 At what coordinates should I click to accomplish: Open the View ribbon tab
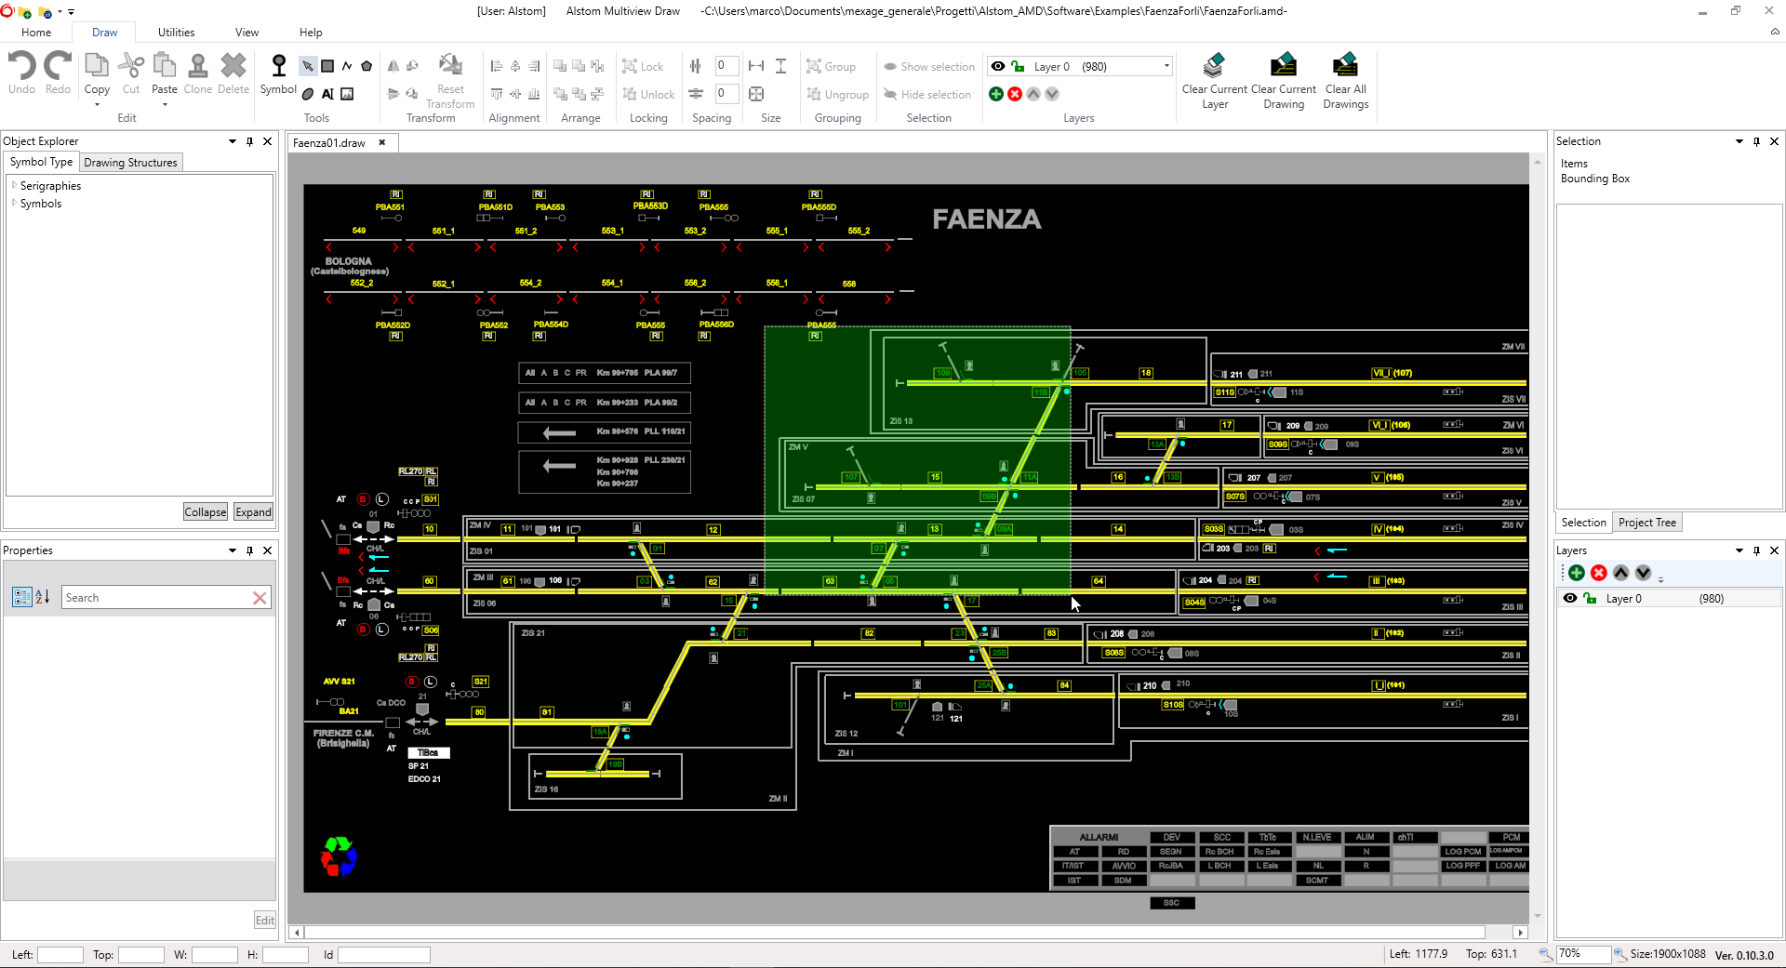click(247, 32)
